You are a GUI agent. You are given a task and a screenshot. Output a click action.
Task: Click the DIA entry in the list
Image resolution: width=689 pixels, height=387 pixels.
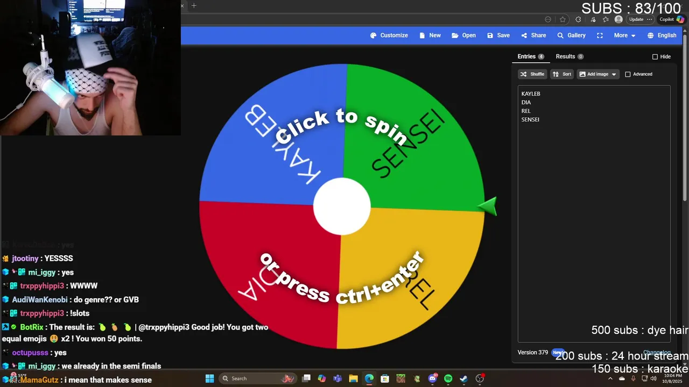526,102
